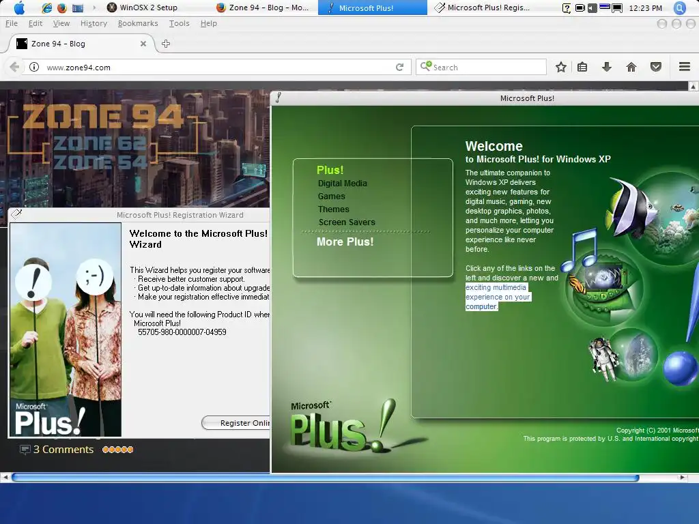Click the show desktop quick launch icon
The image size is (699, 524).
click(x=78, y=8)
